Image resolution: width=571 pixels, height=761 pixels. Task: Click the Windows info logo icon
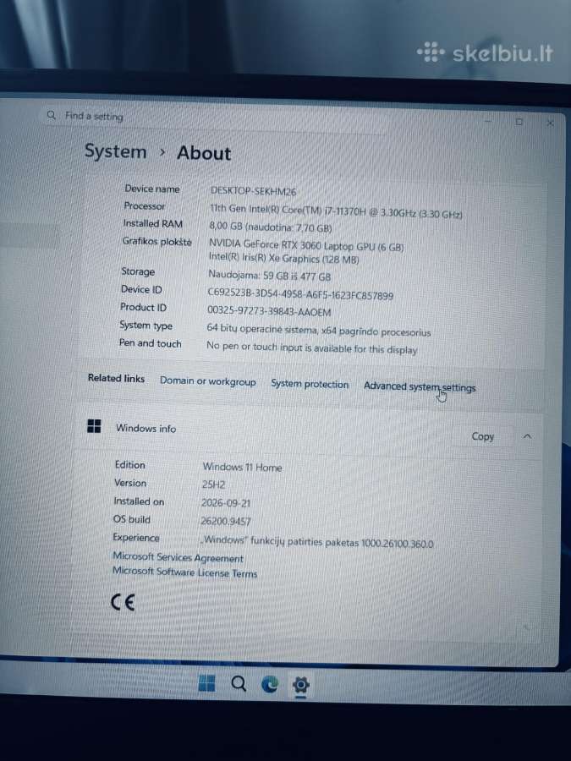pyautogui.click(x=94, y=426)
